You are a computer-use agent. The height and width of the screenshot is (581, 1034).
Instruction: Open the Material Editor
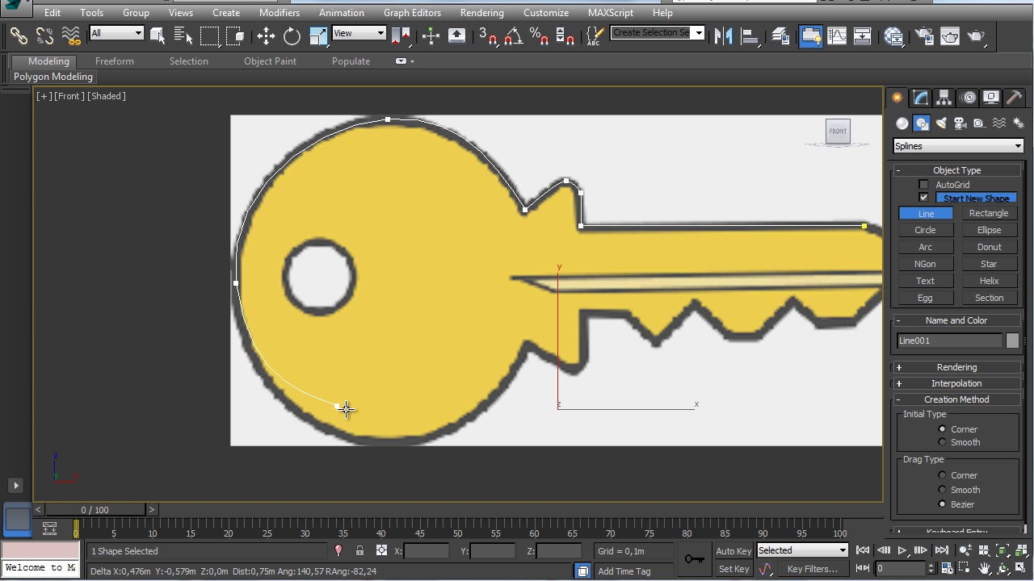[x=893, y=36]
